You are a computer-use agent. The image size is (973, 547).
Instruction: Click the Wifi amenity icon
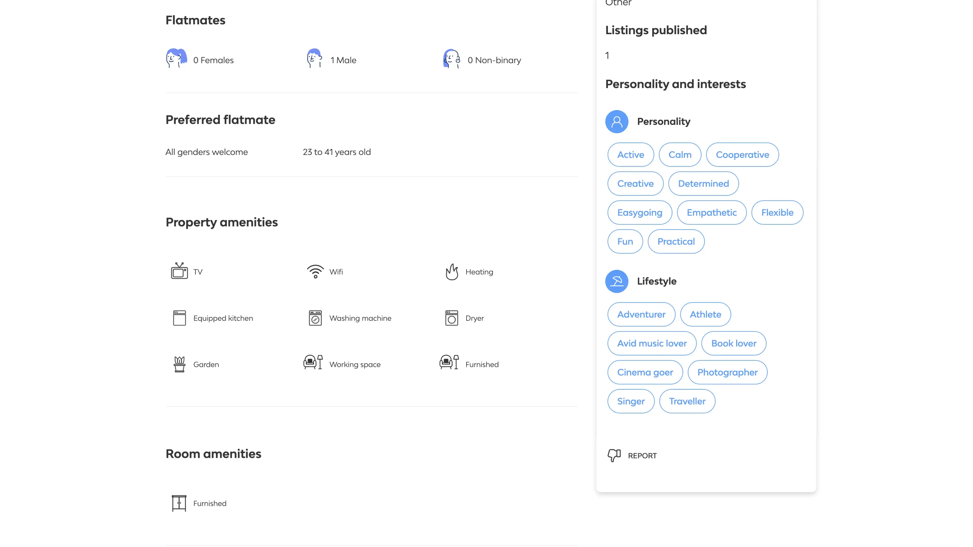point(315,271)
